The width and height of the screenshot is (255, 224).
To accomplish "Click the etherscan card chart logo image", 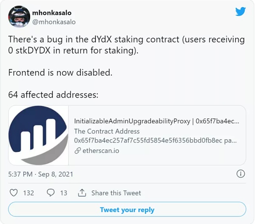I will point(38,135).
